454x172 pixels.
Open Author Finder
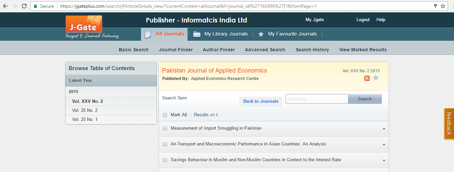tap(219, 50)
